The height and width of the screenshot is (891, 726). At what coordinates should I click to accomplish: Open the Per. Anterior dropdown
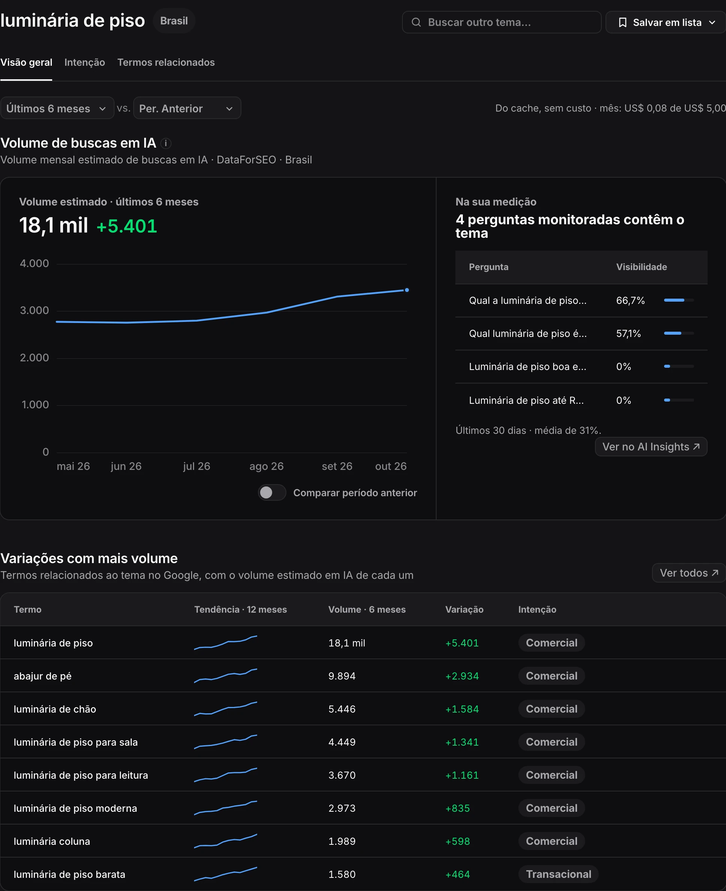click(187, 109)
